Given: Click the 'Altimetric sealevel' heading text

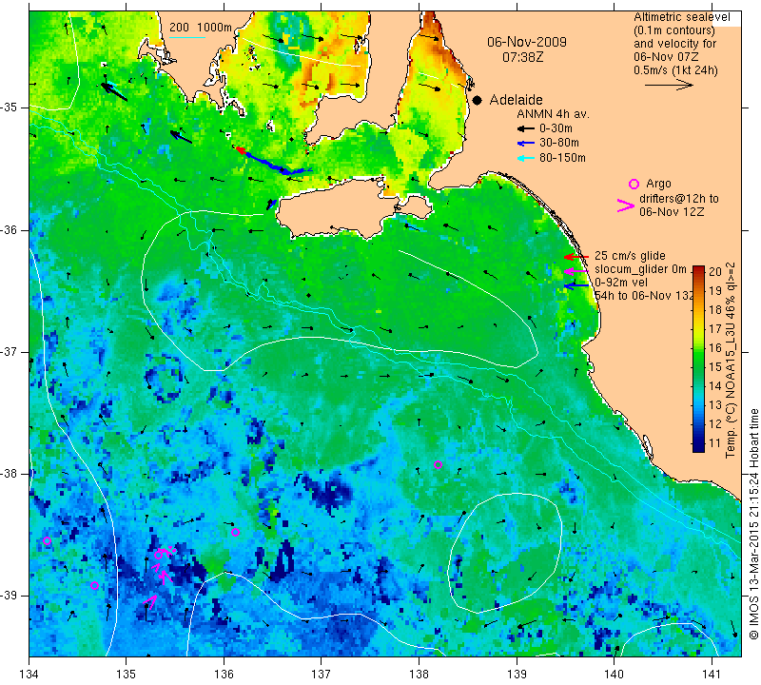Looking at the screenshot, I should [x=681, y=17].
